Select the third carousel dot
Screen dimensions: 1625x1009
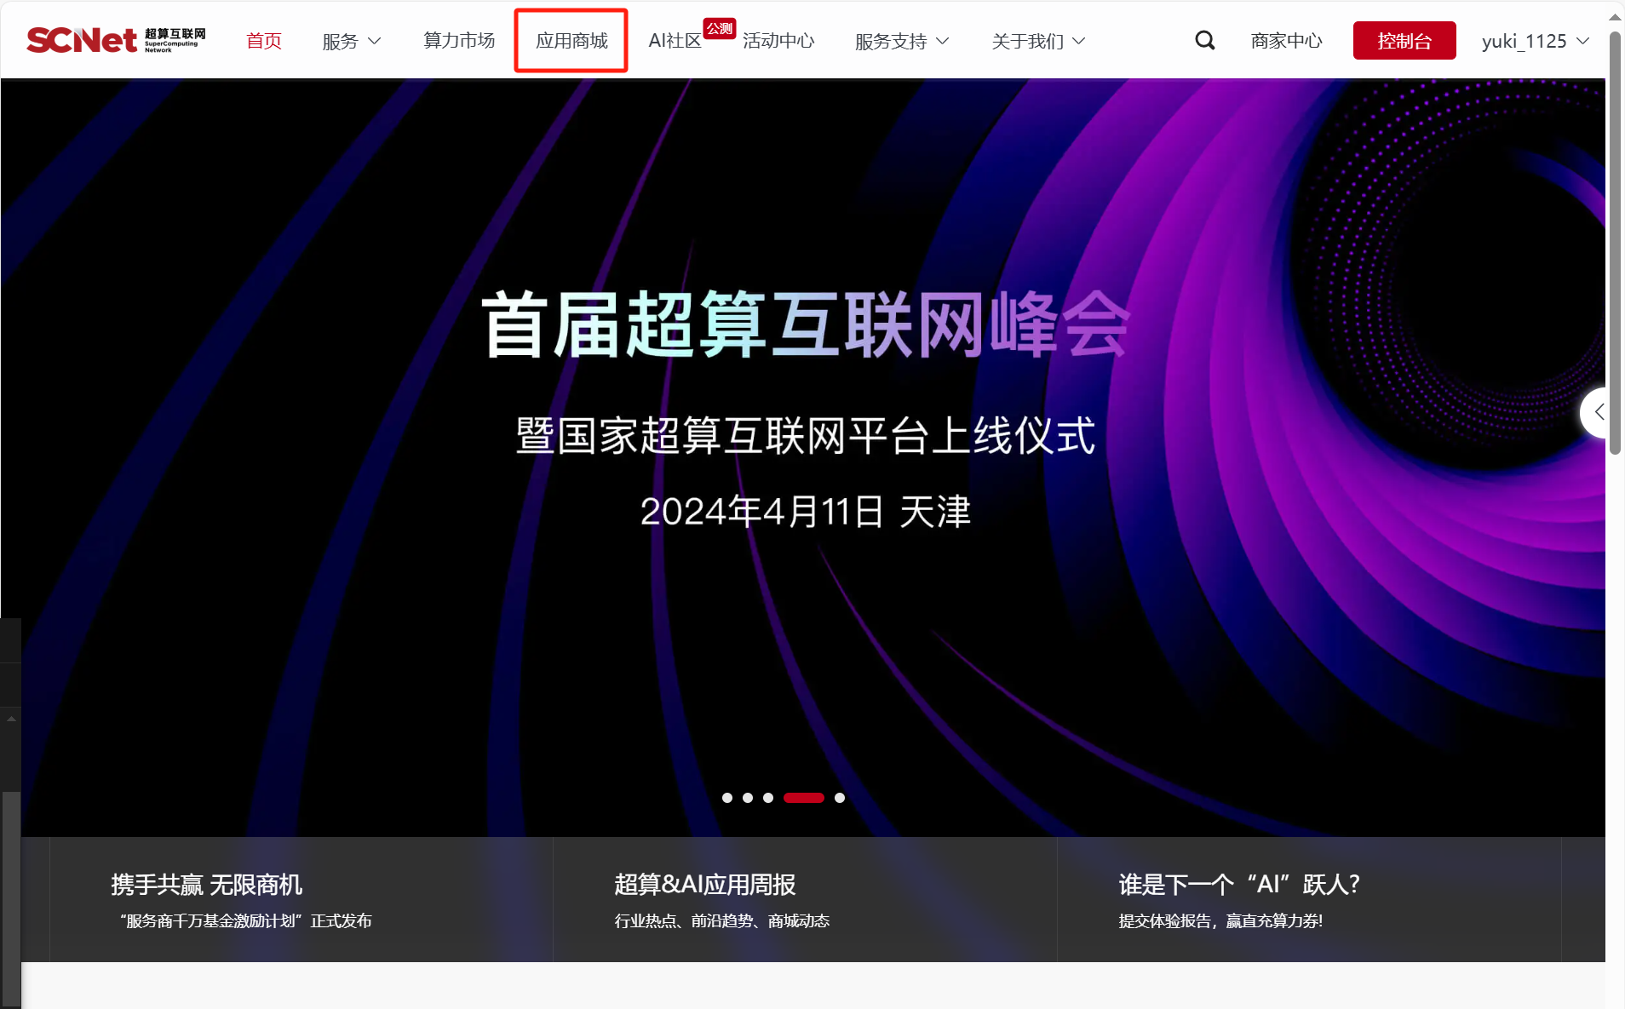click(x=768, y=798)
